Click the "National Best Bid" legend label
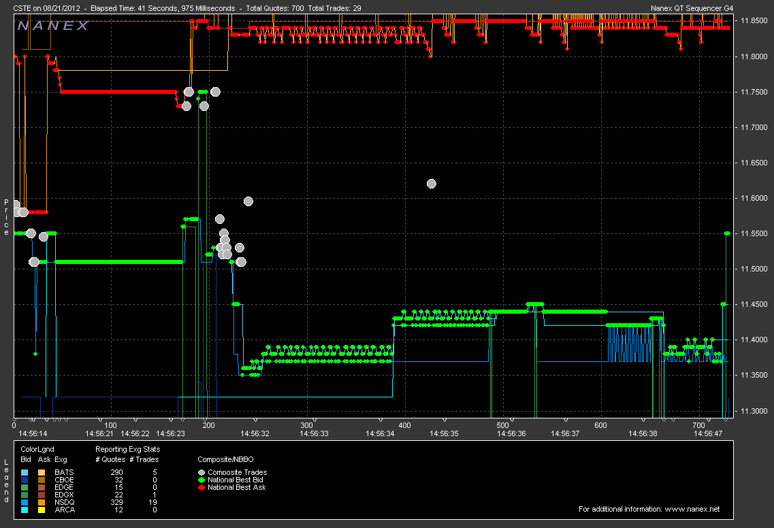 [x=236, y=480]
